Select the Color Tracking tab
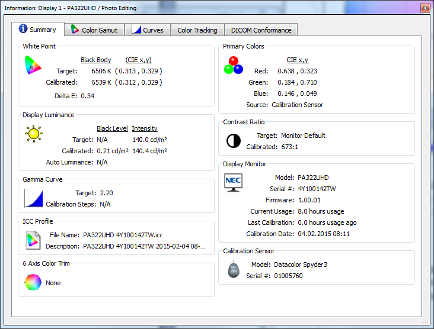The width and height of the screenshot is (434, 329). pyautogui.click(x=197, y=30)
